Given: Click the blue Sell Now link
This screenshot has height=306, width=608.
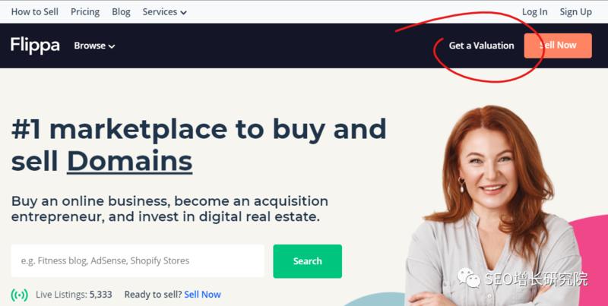Looking at the screenshot, I should point(202,295).
